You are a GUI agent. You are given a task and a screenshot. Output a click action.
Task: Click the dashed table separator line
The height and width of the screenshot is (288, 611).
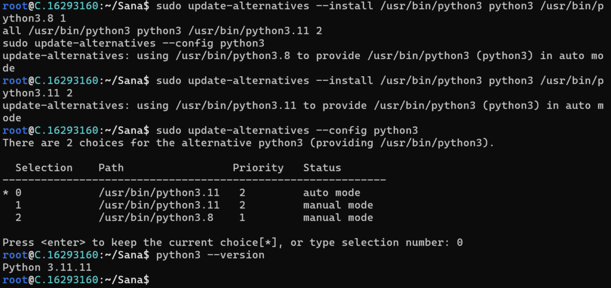point(195,180)
